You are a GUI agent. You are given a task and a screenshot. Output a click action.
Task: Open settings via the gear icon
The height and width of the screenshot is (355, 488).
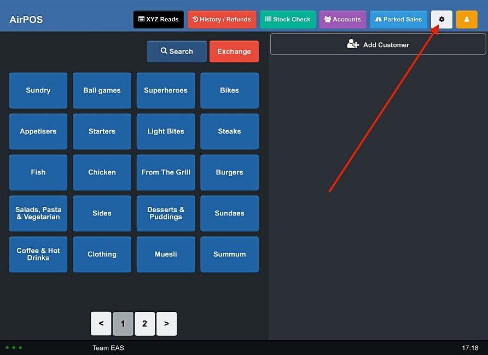click(441, 19)
